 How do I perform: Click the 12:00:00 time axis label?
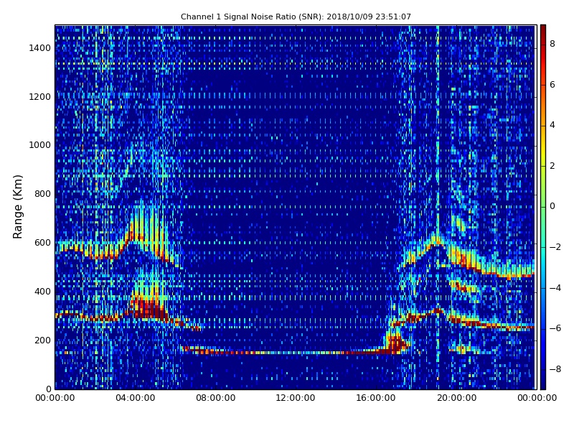296,398
